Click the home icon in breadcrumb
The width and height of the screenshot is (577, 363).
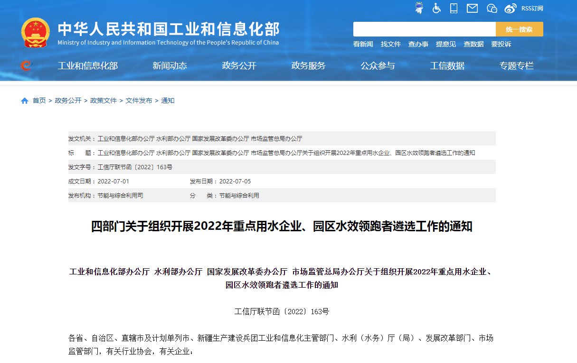coord(25,100)
